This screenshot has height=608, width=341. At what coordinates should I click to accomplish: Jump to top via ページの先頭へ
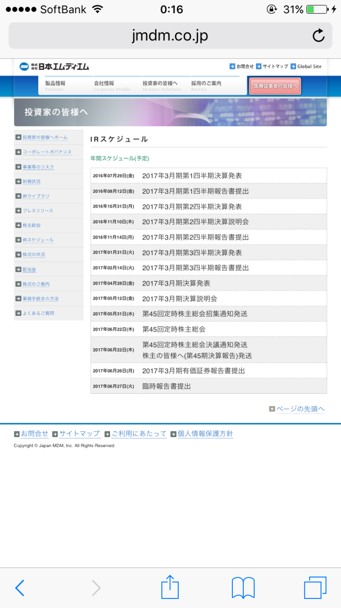coord(300,409)
